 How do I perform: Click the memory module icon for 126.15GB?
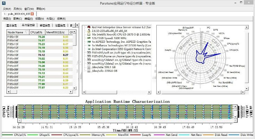(89, 39)
